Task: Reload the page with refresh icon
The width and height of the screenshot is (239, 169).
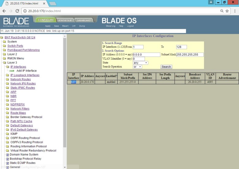Action: (x=17, y=11)
